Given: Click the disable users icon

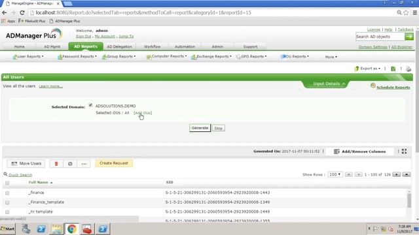Looking at the screenshot, I should click(x=70, y=164).
